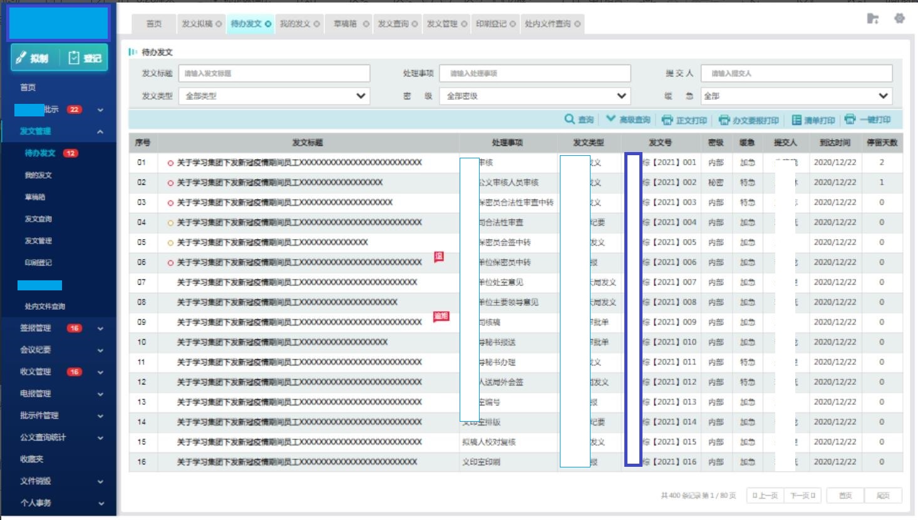Close the 发文查询 tab via its circle icon

[x=415, y=24]
